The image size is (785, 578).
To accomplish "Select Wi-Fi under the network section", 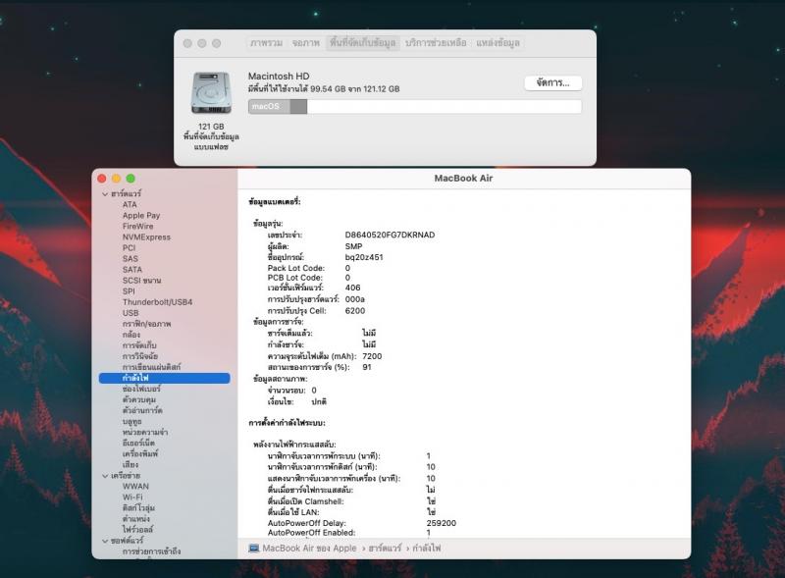I will coord(132,498).
